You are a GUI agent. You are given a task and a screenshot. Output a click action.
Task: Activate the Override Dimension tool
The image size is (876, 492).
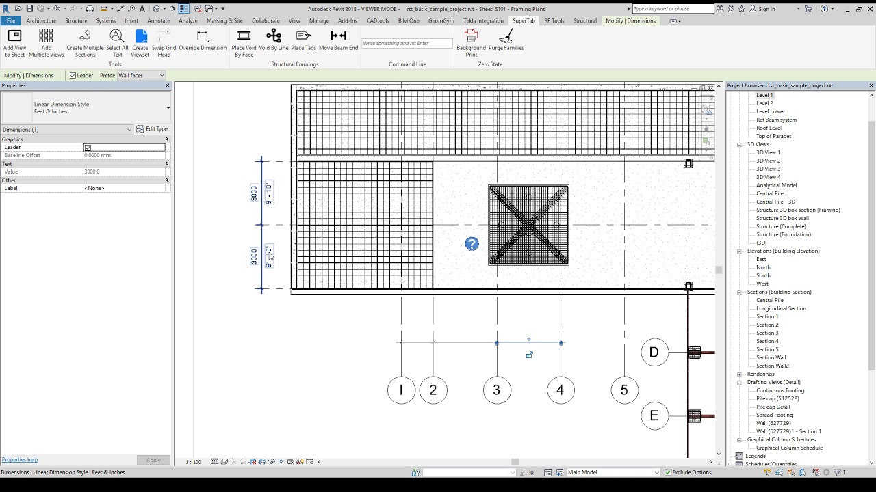coord(203,40)
